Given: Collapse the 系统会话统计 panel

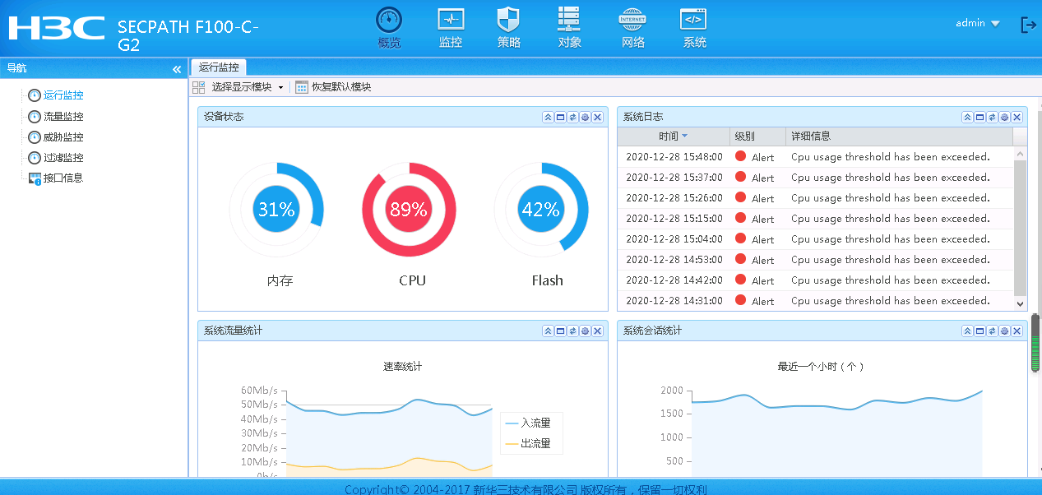Looking at the screenshot, I should [x=967, y=331].
